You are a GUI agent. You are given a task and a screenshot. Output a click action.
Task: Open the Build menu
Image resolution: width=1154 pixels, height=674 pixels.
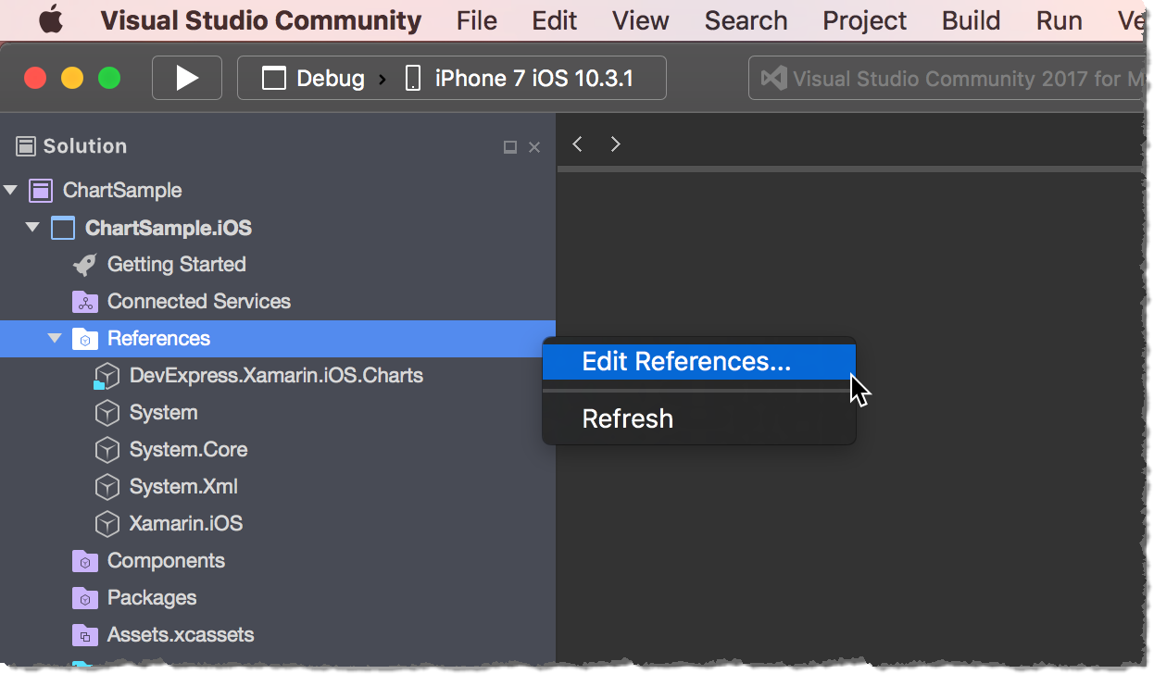[x=970, y=20]
